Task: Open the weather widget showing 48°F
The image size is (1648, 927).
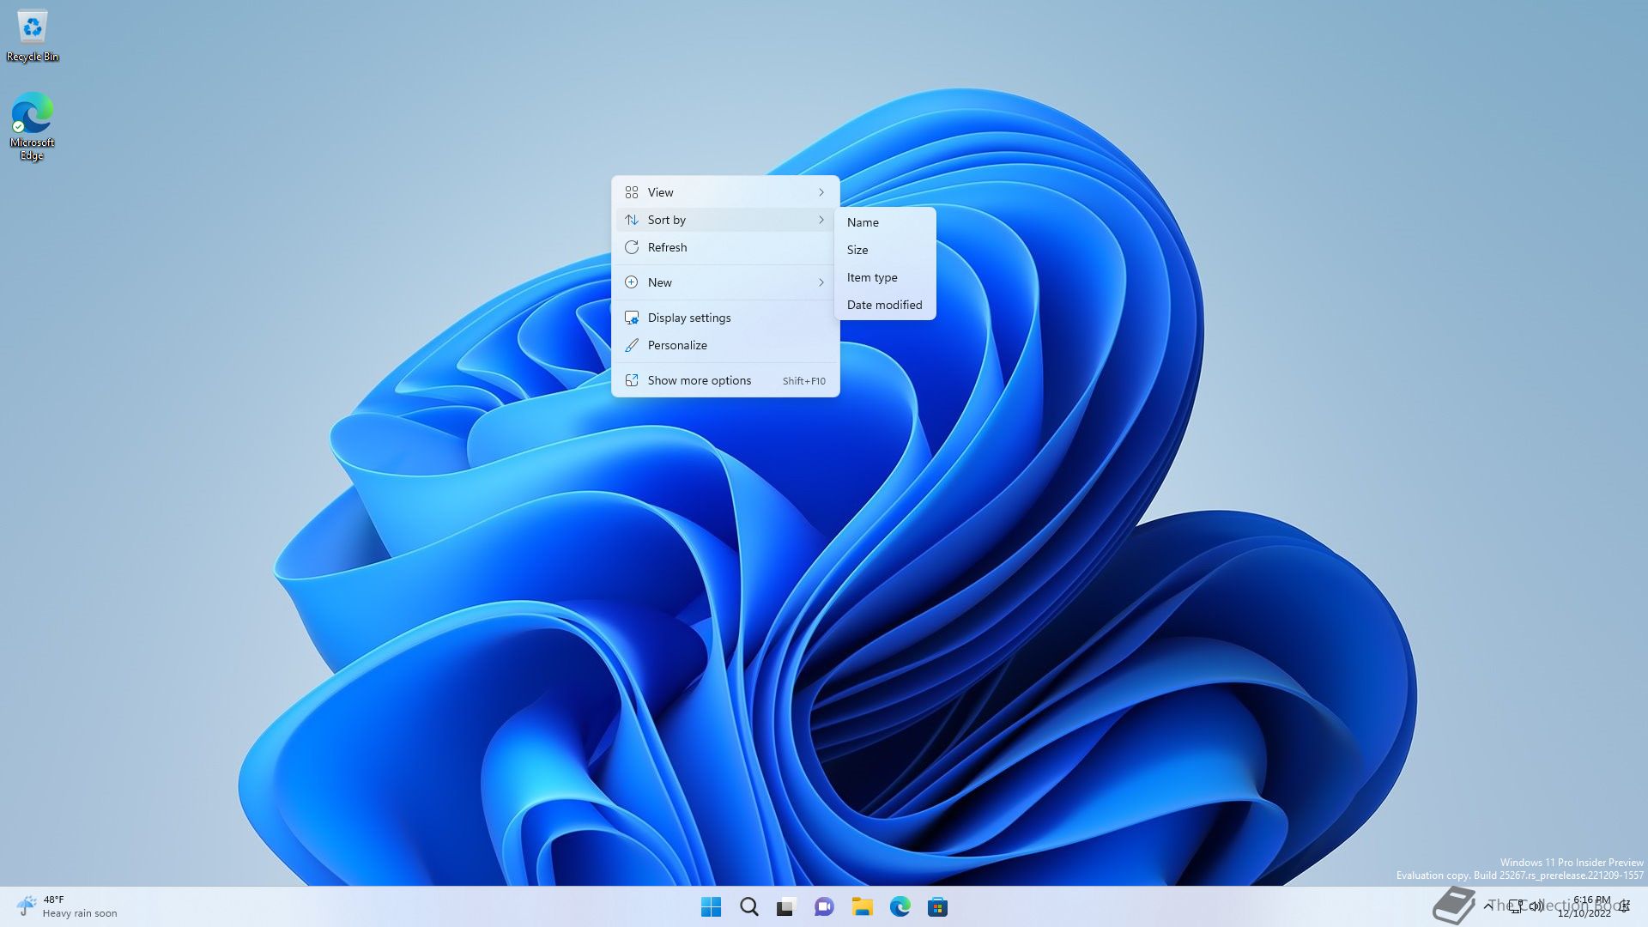Action: [x=67, y=906]
